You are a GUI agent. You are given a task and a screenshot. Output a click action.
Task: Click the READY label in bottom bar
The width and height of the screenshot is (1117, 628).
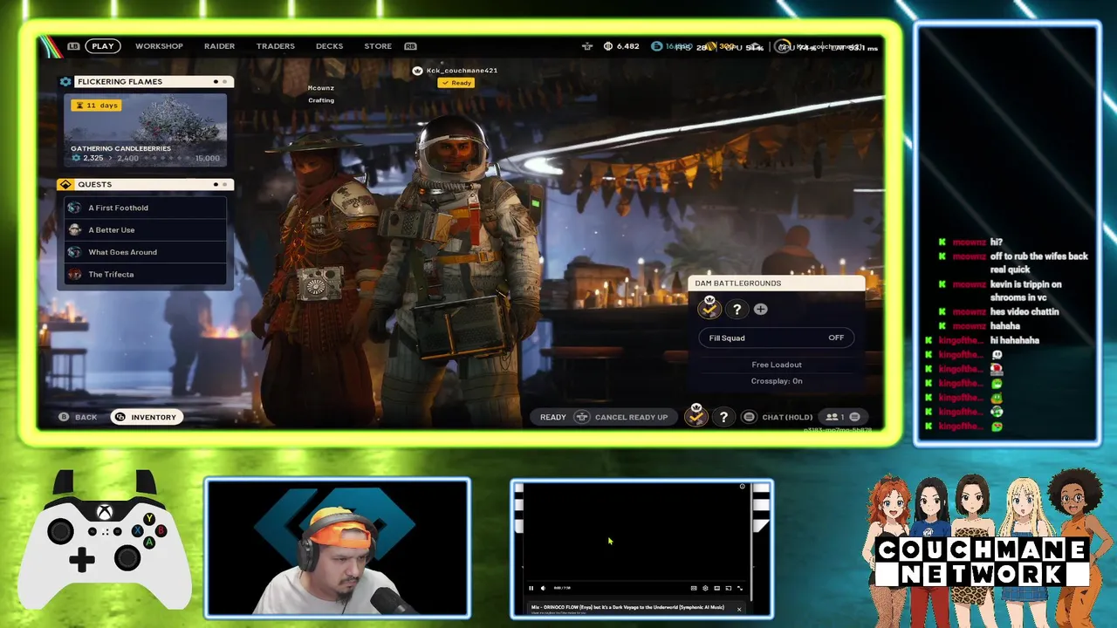tap(552, 417)
